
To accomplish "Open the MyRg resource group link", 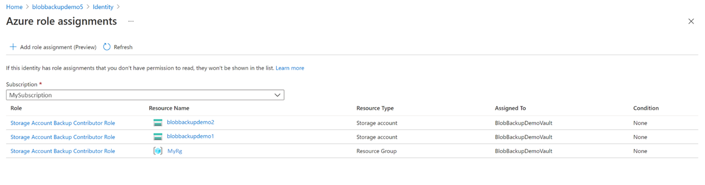I will coord(175,151).
